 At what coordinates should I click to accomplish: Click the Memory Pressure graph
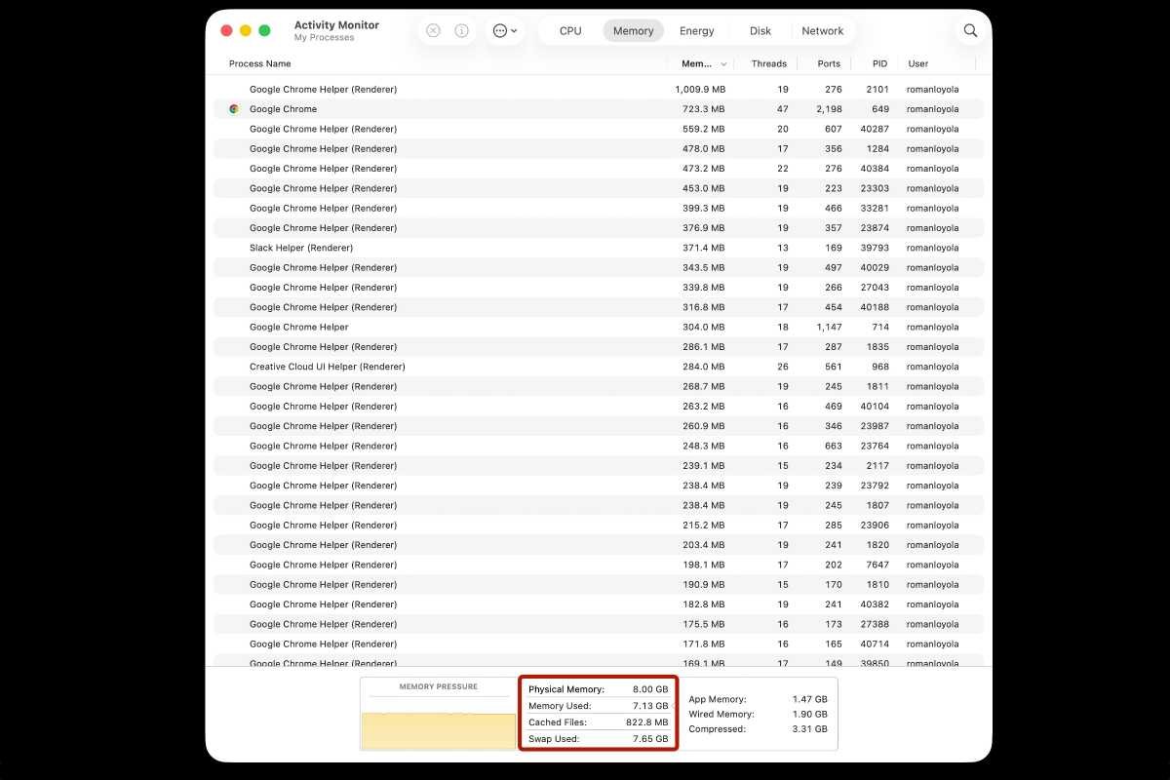(x=438, y=721)
